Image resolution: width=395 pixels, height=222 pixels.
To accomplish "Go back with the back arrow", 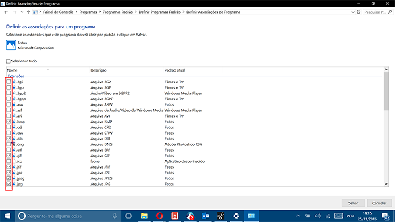I will (x=6, y=12).
